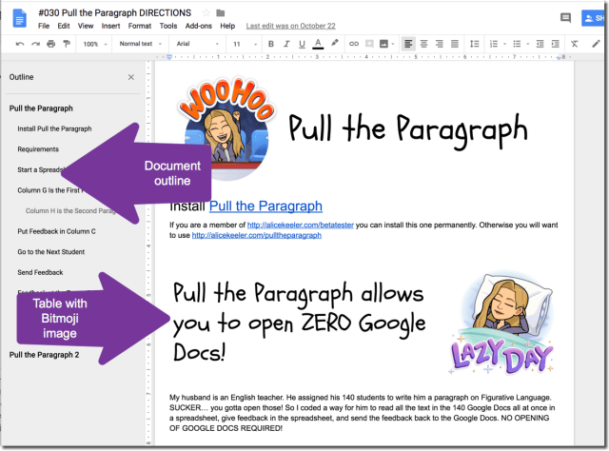Open the Tools menu
The height and width of the screenshot is (451, 609).
click(168, 26)
